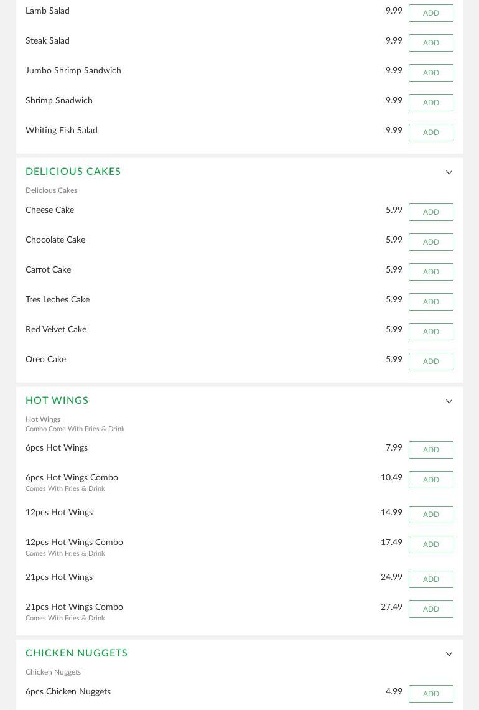This screenshot has height=710, width=479.
Task: Add 6pcs Hot Wings to order
Action: 430,450
